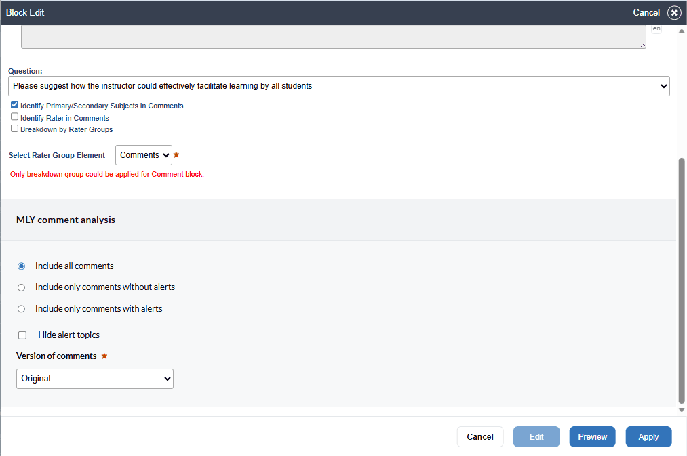Select Include only comments with alerts
Image resolution: width=687 pixels, height=456 pixels.
point(22,309)
